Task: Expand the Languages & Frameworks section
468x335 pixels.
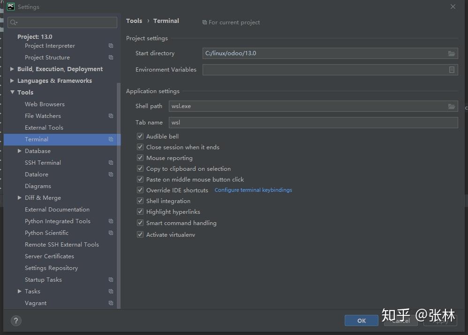Action: point(12,80)
